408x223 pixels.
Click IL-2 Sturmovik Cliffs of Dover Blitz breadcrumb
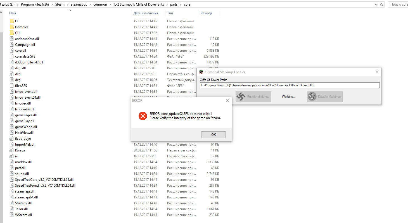(x=139, y=4)
